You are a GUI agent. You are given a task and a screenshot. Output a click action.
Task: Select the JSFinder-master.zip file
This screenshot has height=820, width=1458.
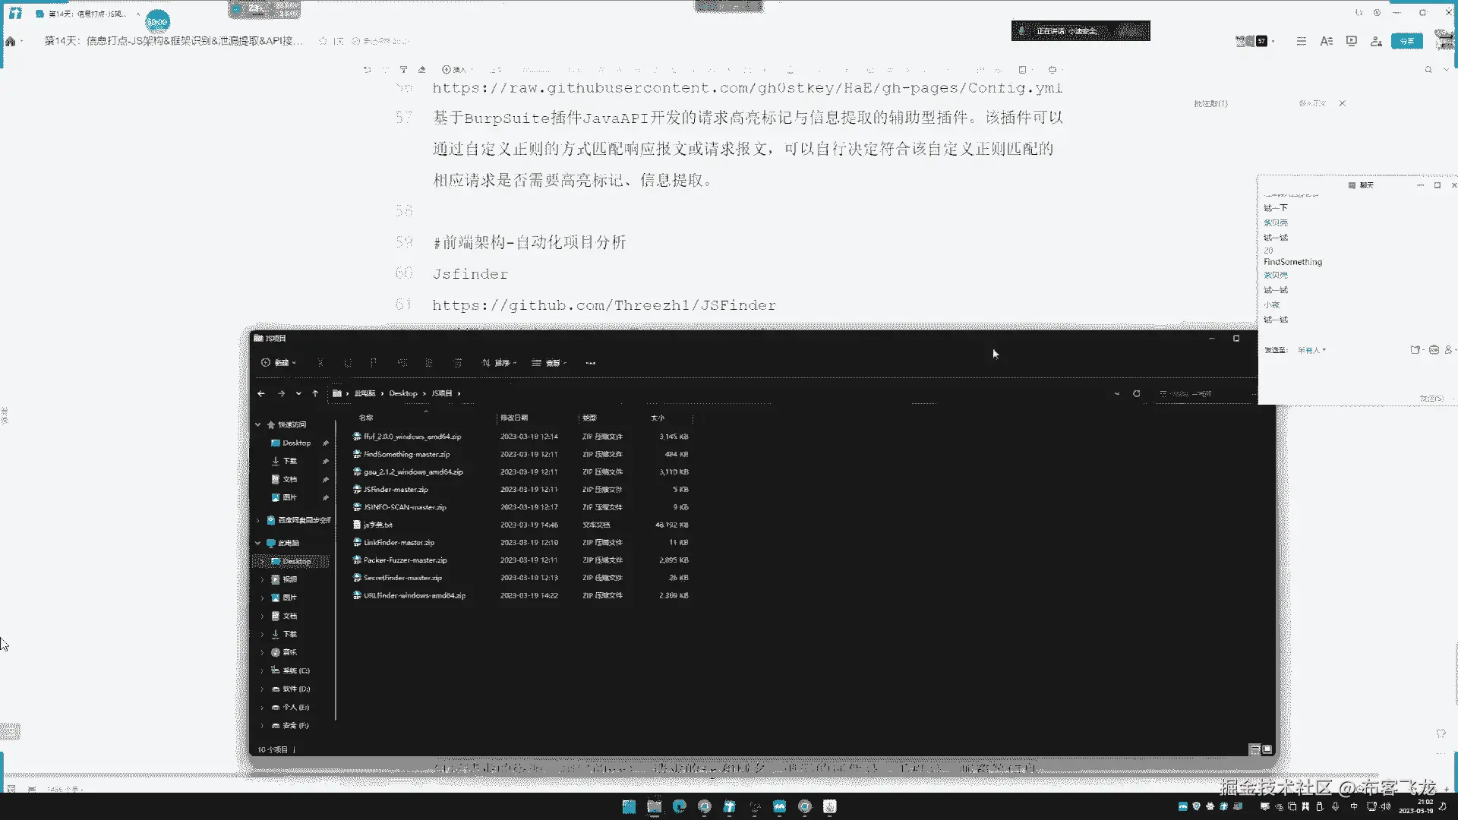click(396, 490)
